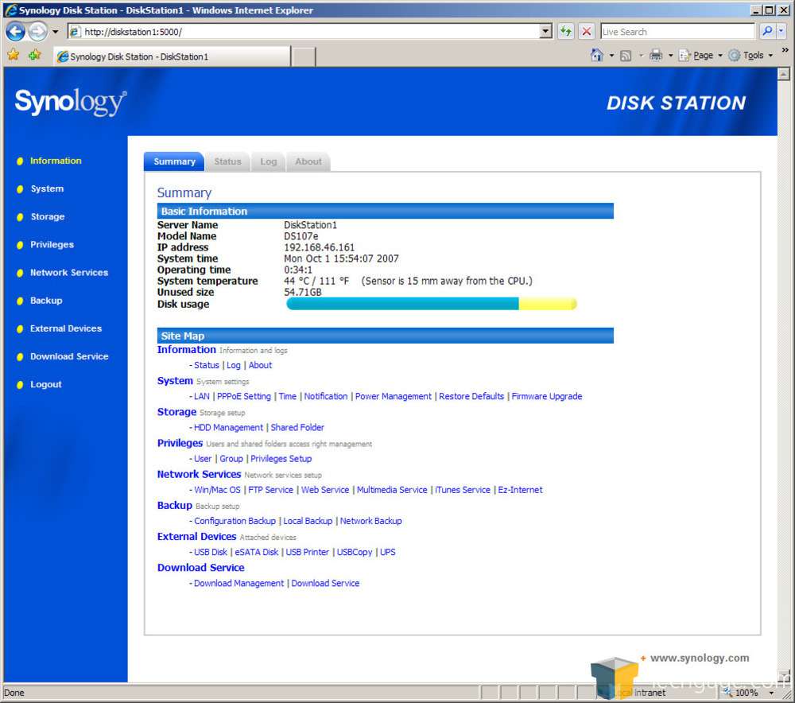Screen dimensions: 795x703
Task: Open the PPPoE Setting link
Action: [244, 396]
